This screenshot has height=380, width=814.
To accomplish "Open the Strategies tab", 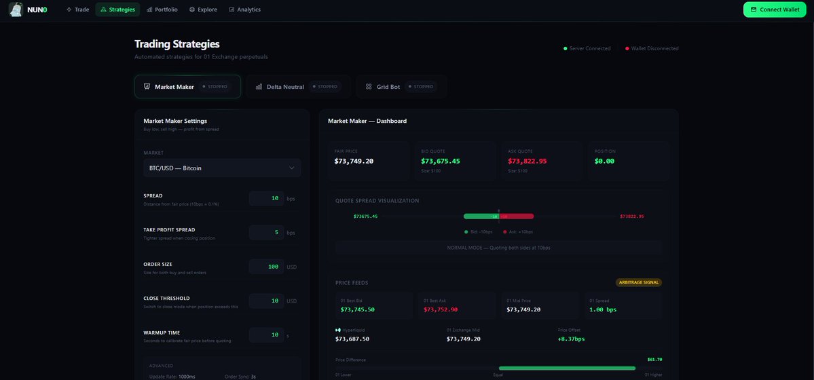I will (x=117, y=9).
